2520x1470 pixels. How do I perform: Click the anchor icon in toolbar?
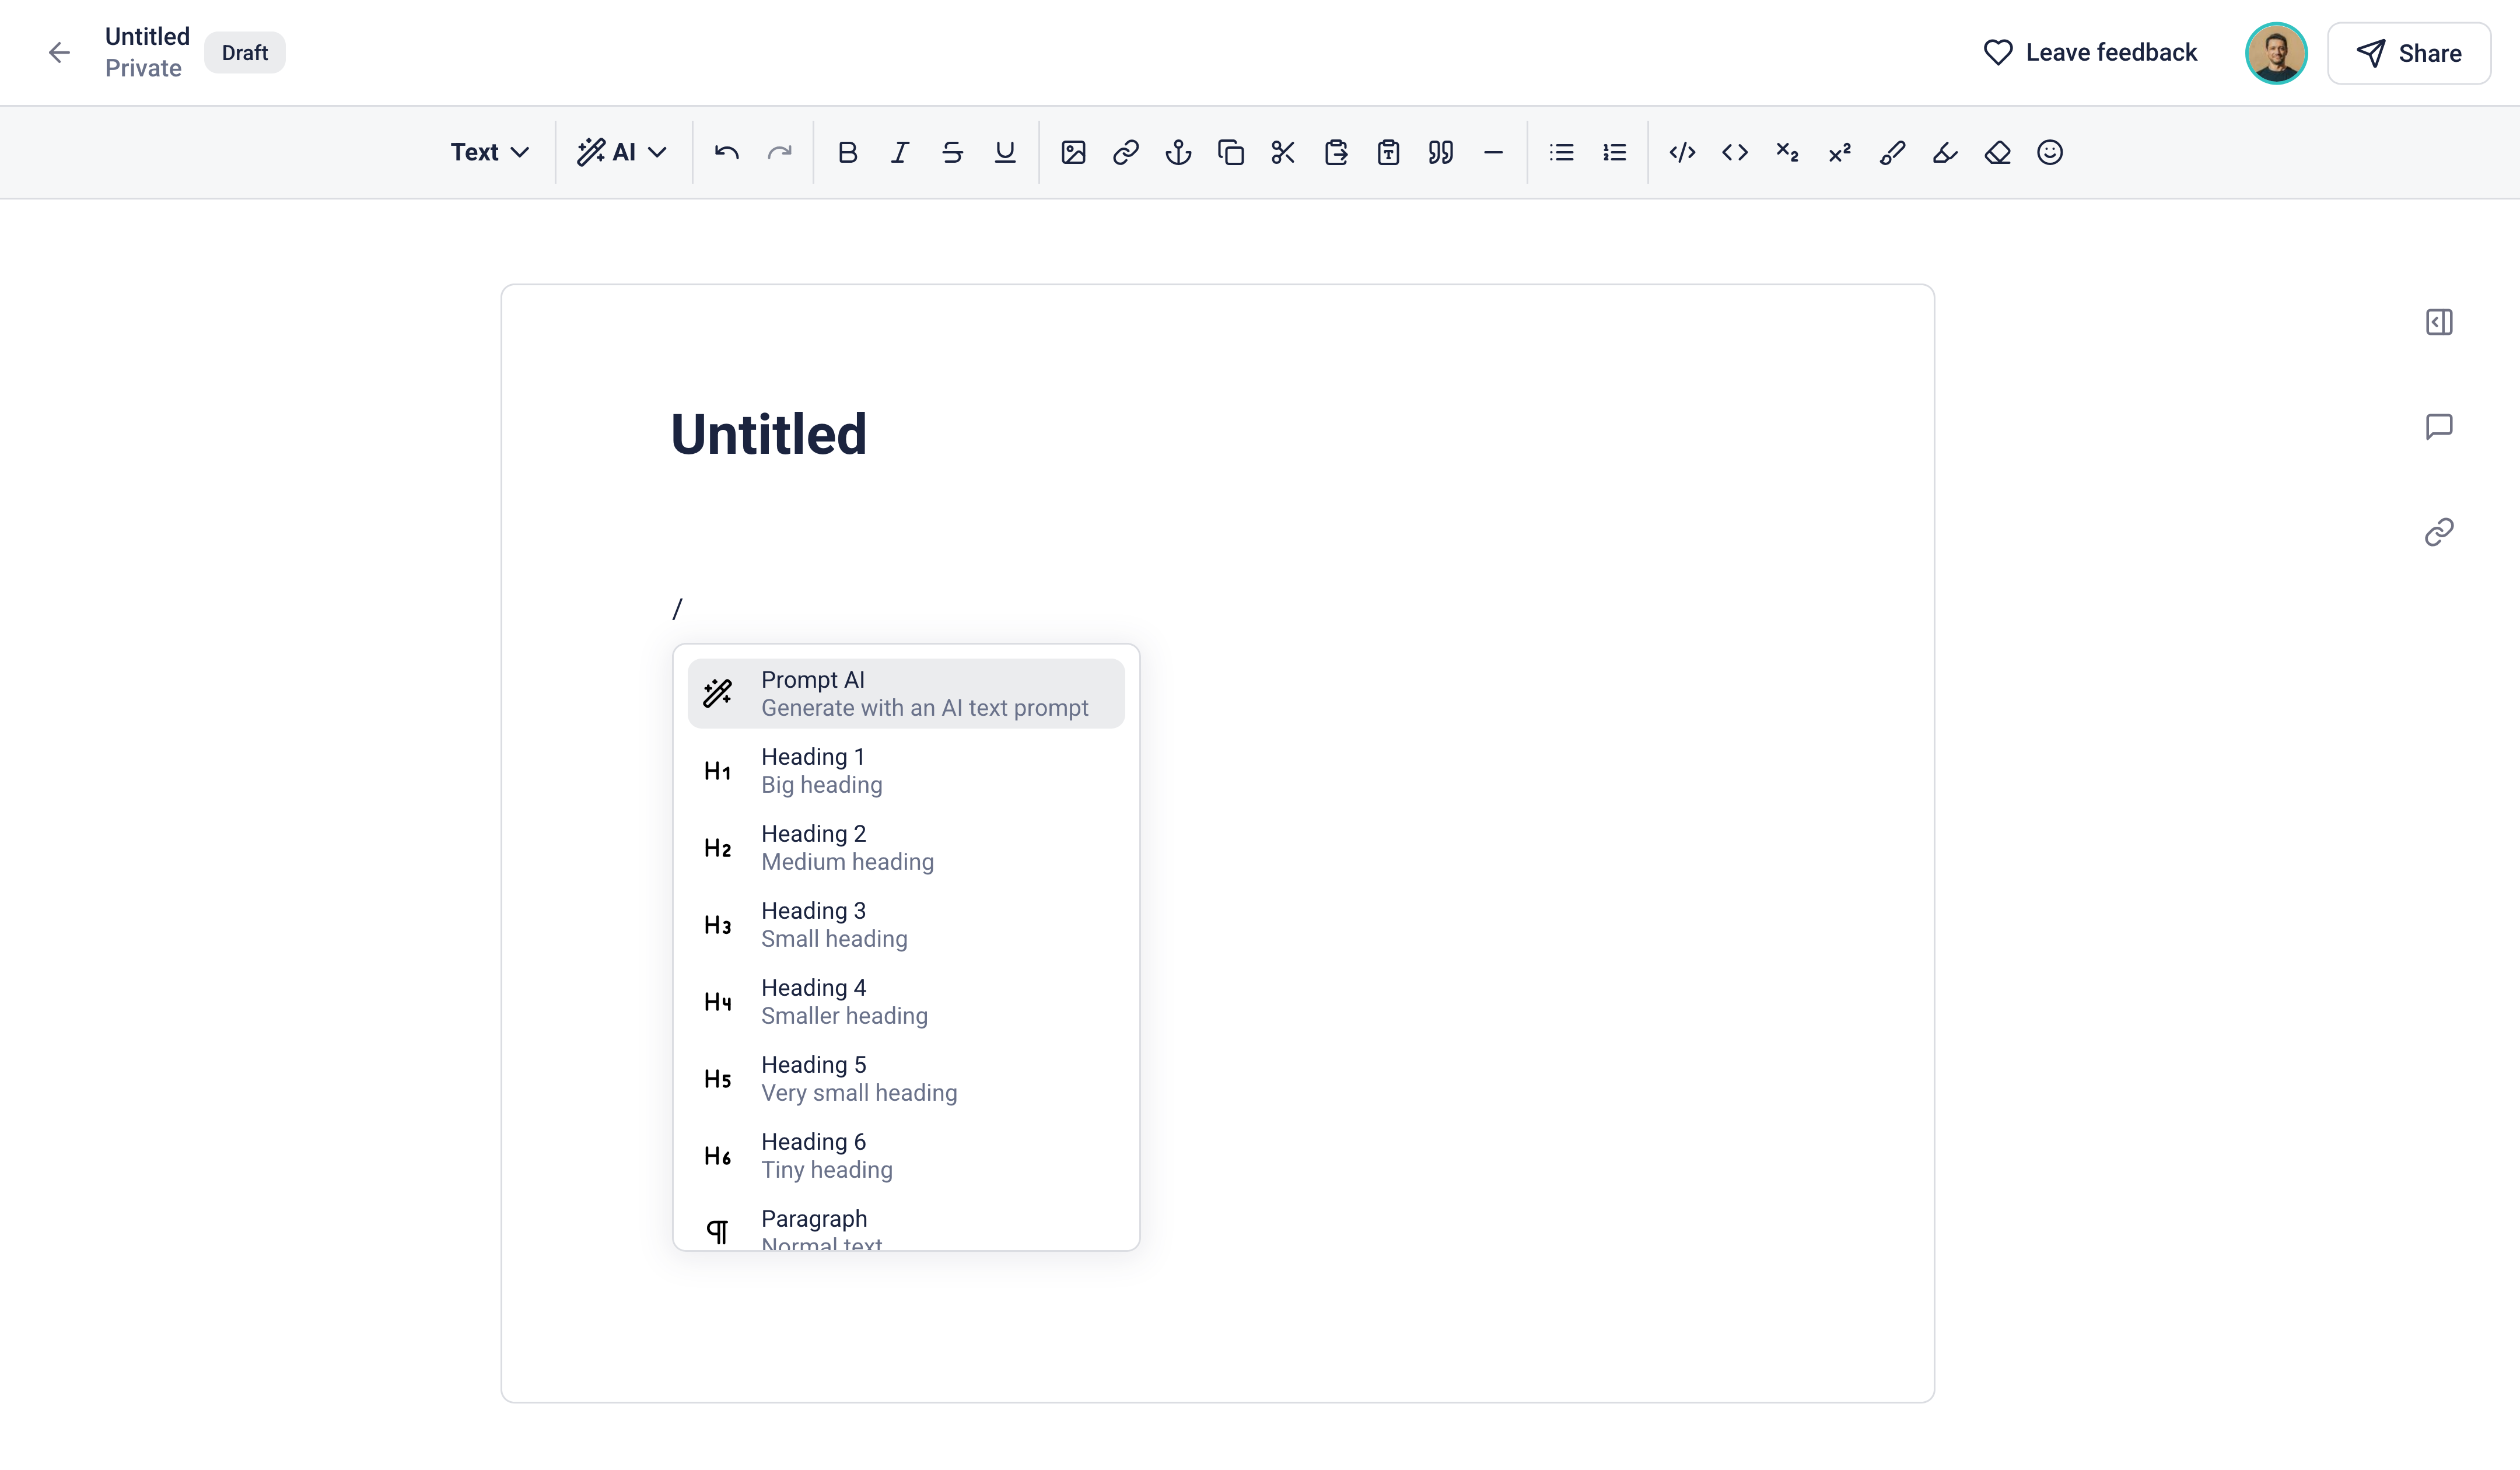(1178, 152)
